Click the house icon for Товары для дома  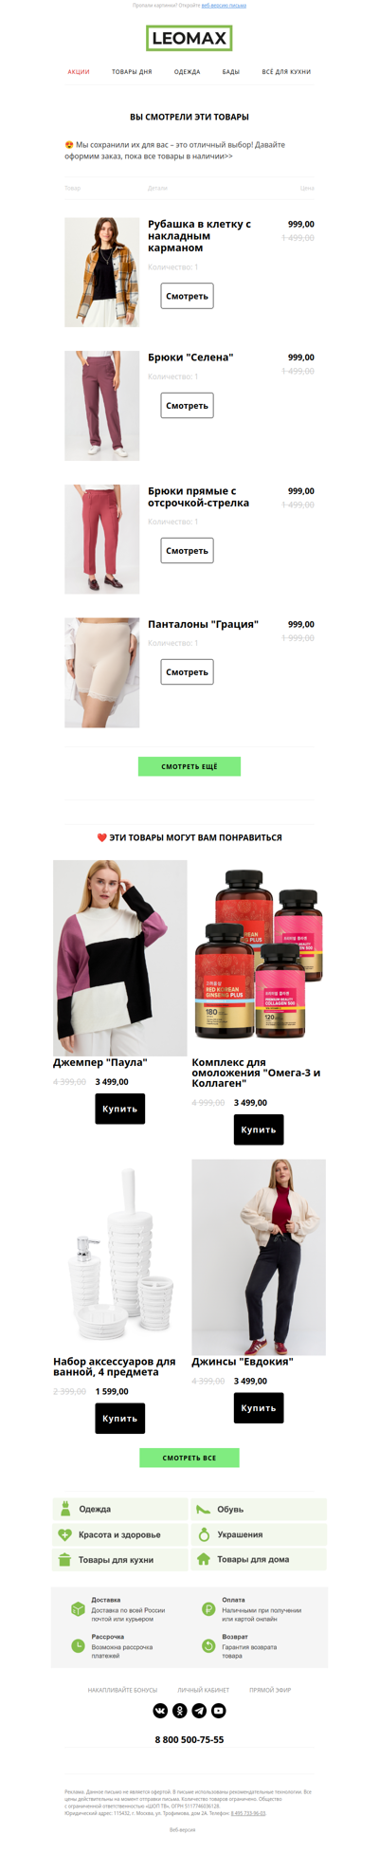tap(203, 1558)
